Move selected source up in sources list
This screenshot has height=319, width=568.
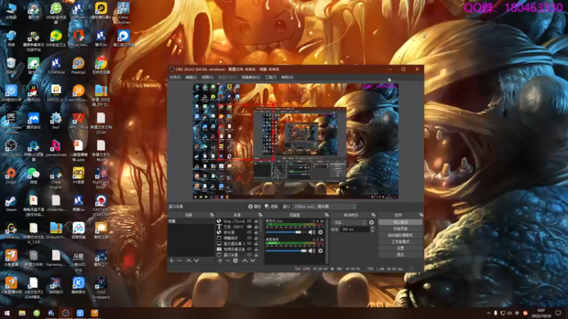[x=245, y=260]
